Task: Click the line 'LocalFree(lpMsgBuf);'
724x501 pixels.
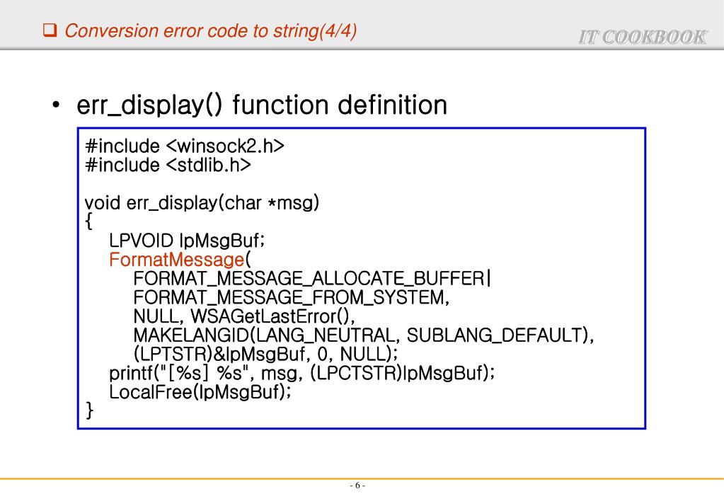Action: 200,392
